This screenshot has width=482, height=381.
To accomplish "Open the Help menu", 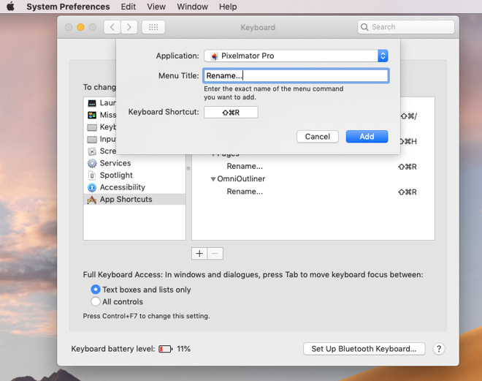I will pos(228,7).
